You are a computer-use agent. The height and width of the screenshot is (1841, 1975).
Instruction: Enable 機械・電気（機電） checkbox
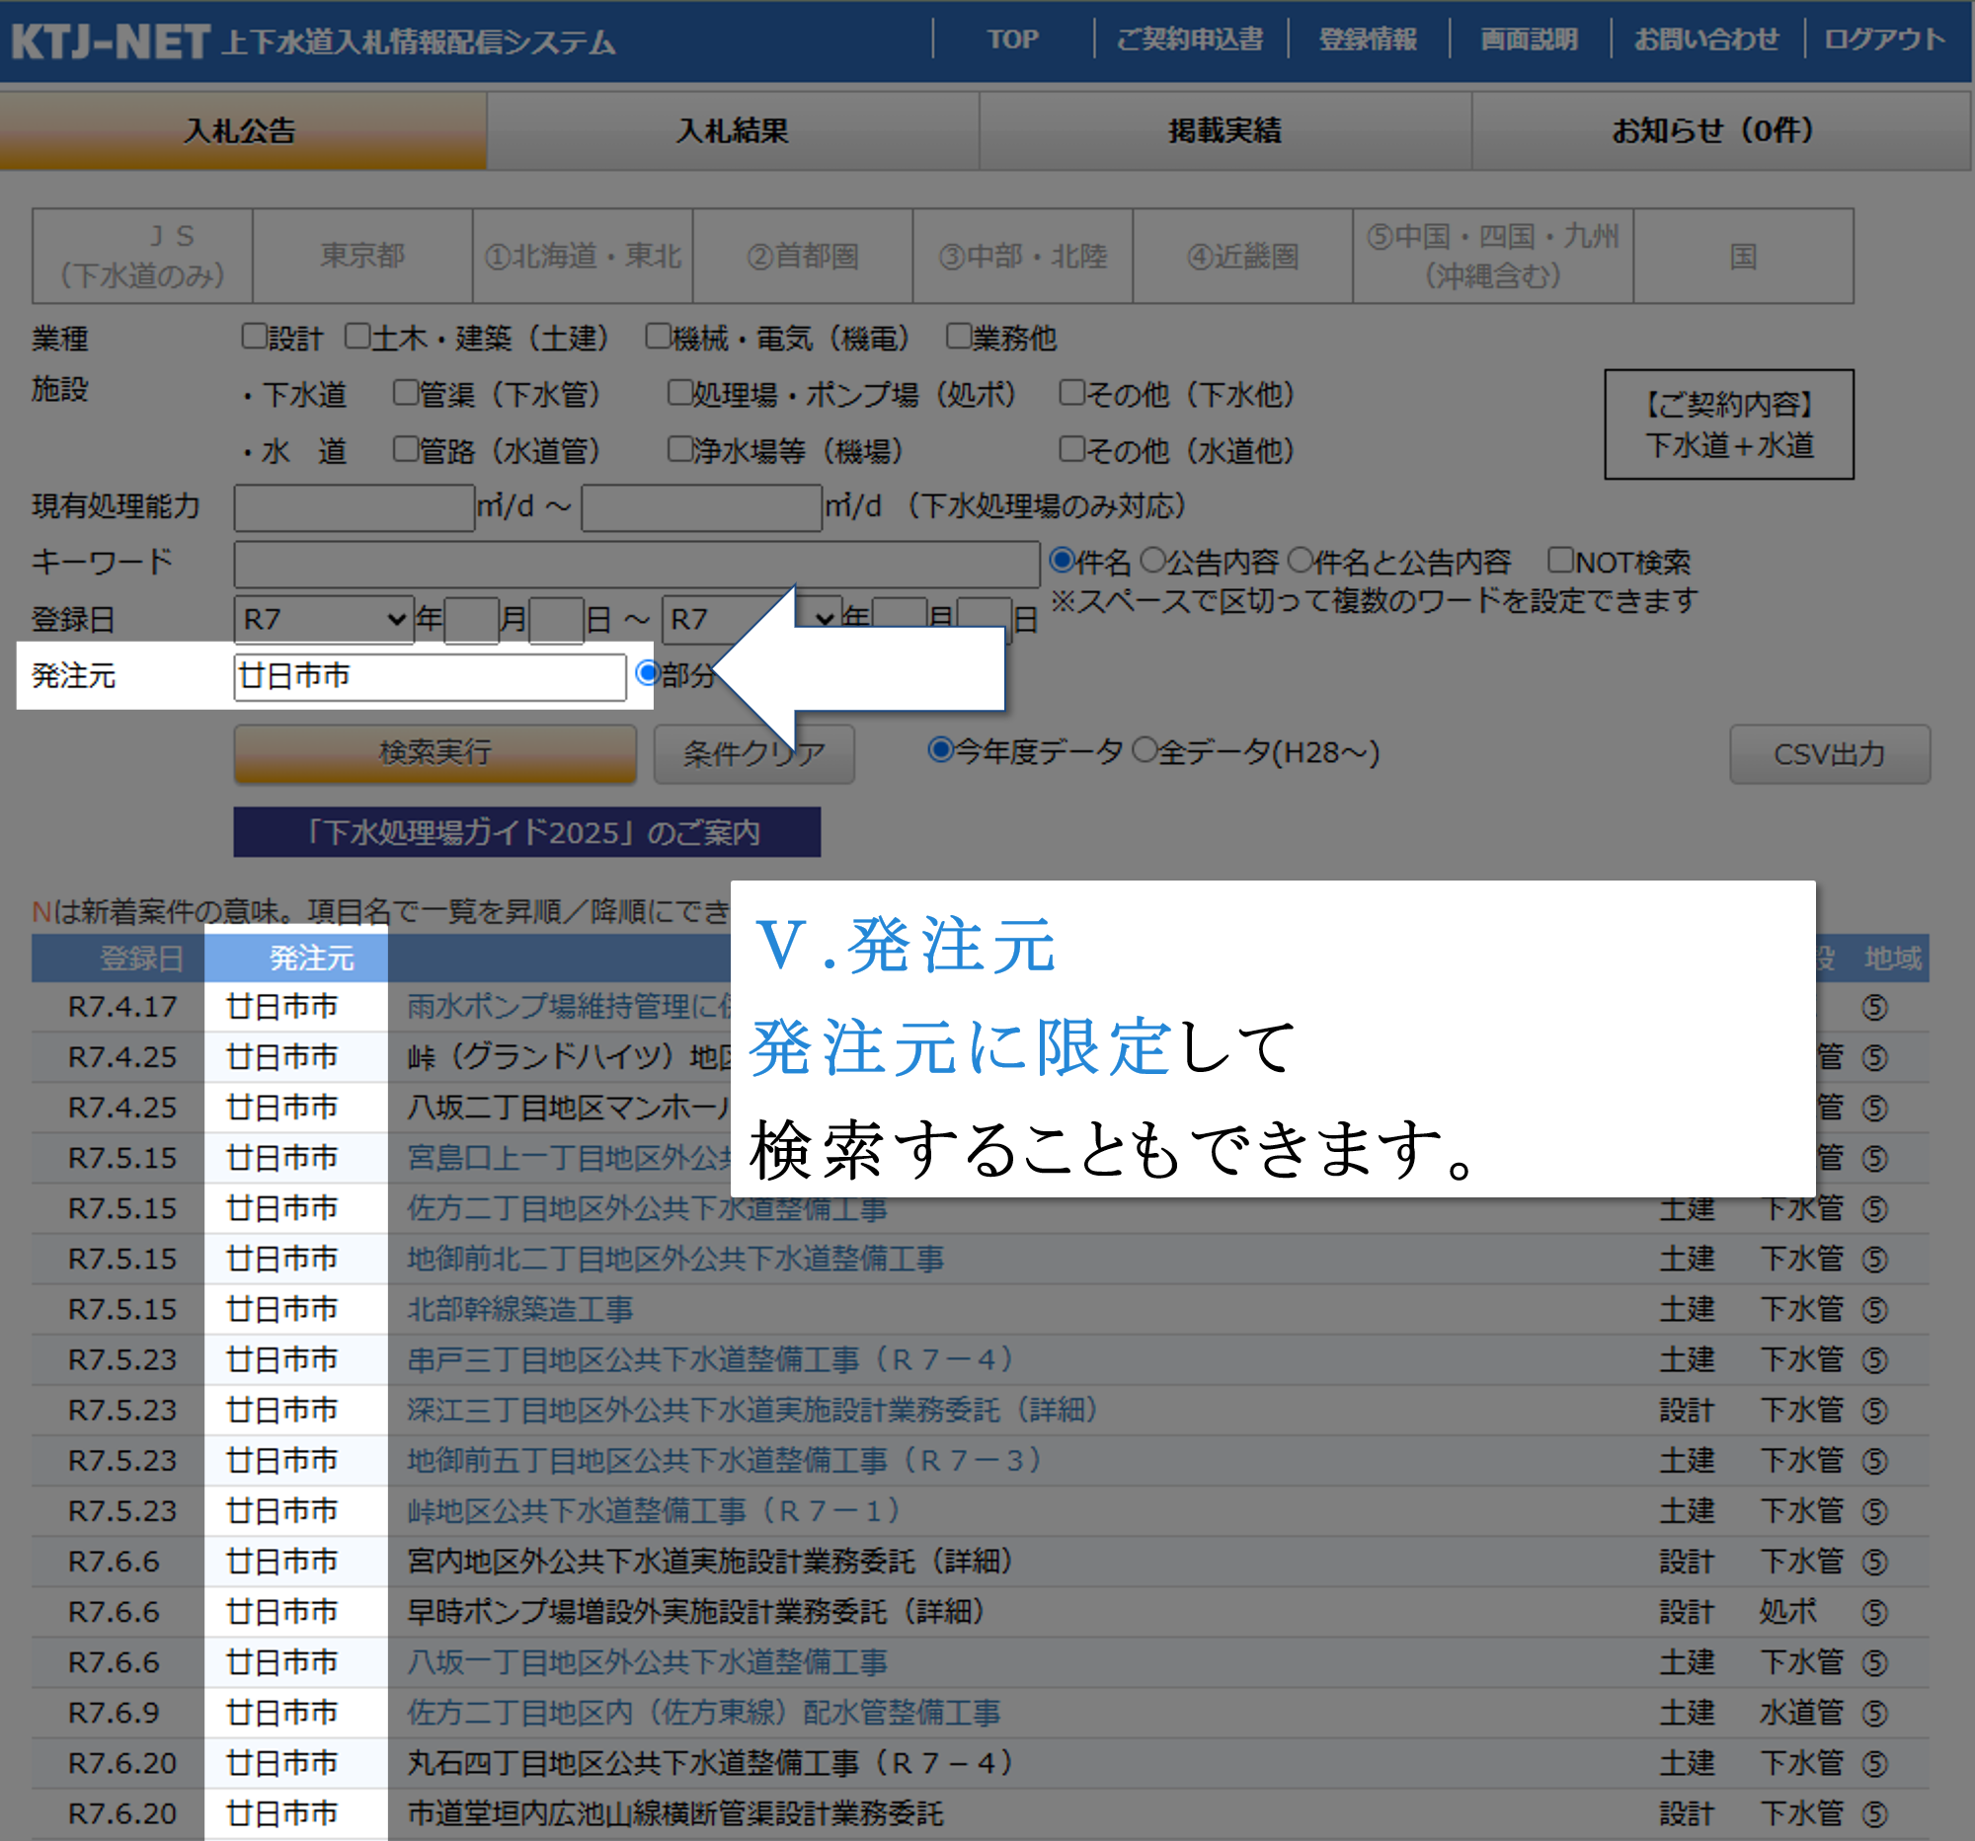[x=658, y=337]
